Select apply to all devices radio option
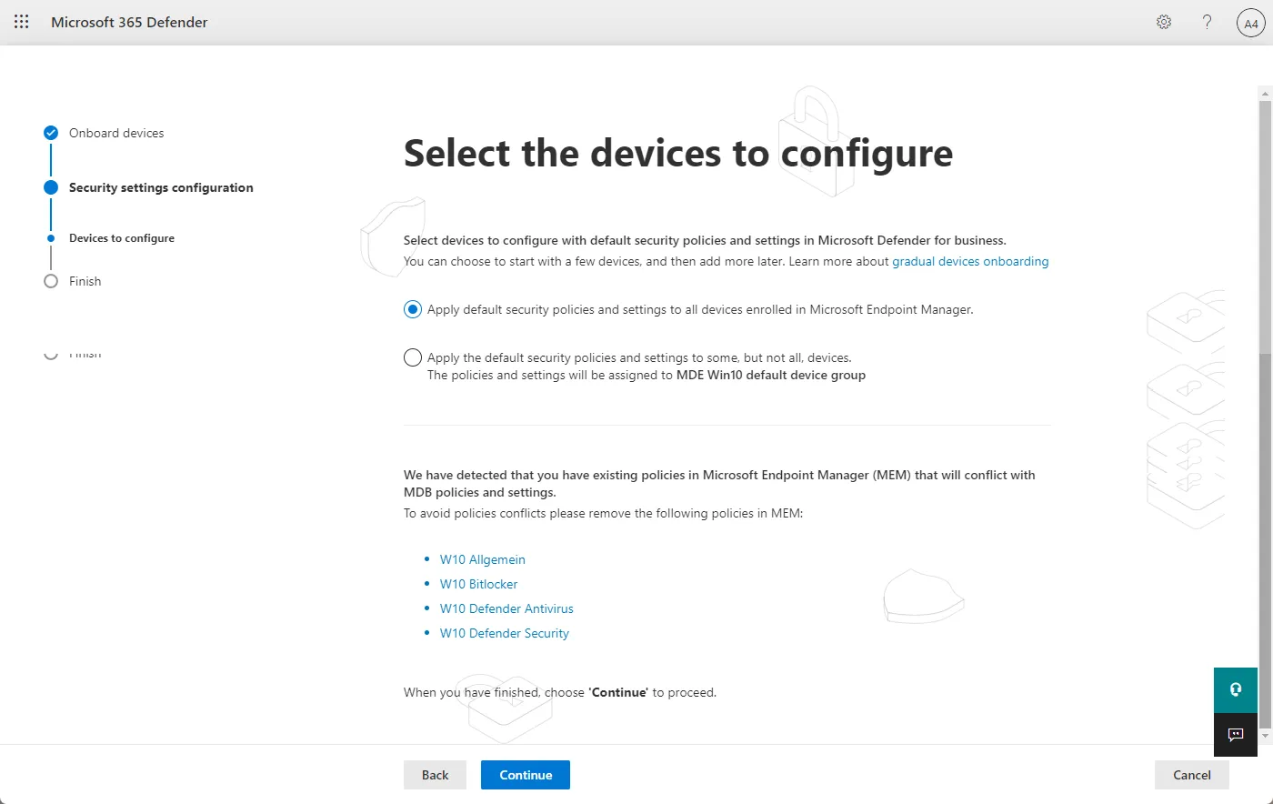 click(x=413, y=309)
